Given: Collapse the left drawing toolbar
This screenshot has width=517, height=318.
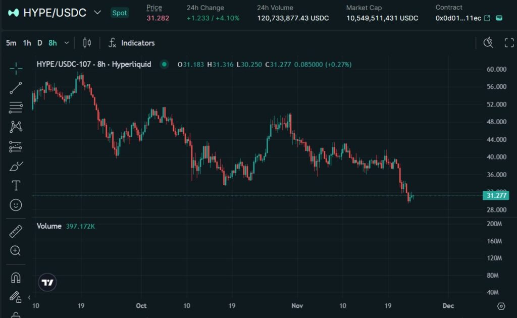Looking at the screenshot, I should tap(29, 297).
